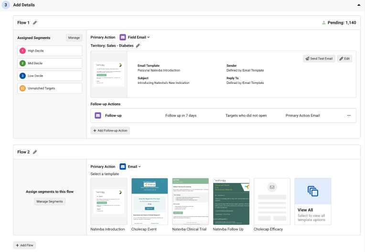Click the pencil icon next to Flow 1
The height and width of the screenshot is (252, 365).
click(35, 23)
